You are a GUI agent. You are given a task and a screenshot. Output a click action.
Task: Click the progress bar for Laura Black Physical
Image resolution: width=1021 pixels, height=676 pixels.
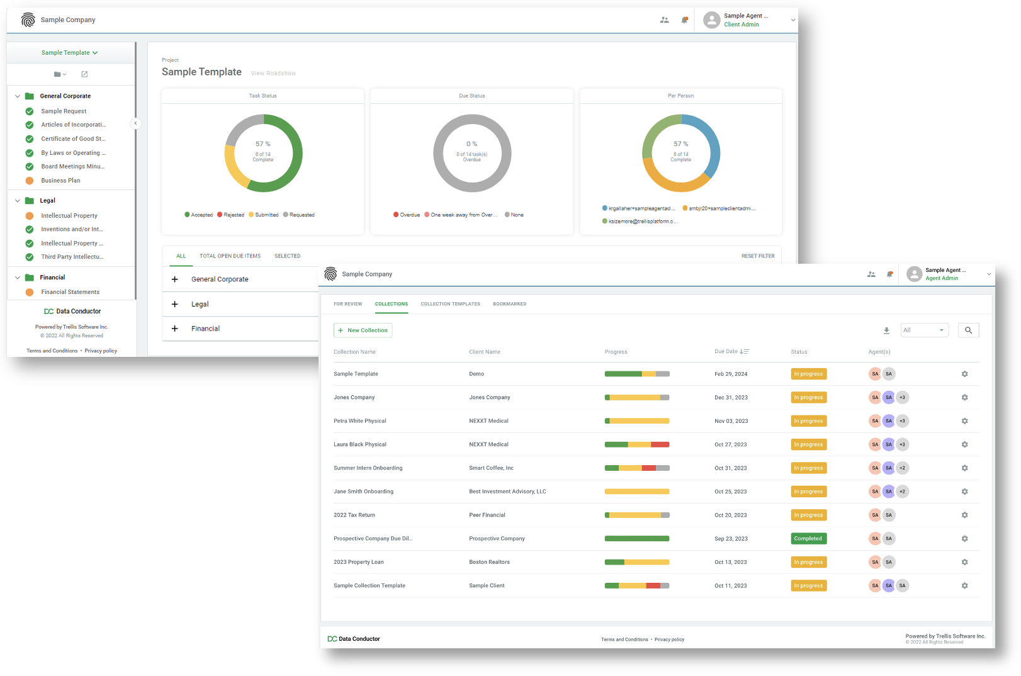point(636,444)
